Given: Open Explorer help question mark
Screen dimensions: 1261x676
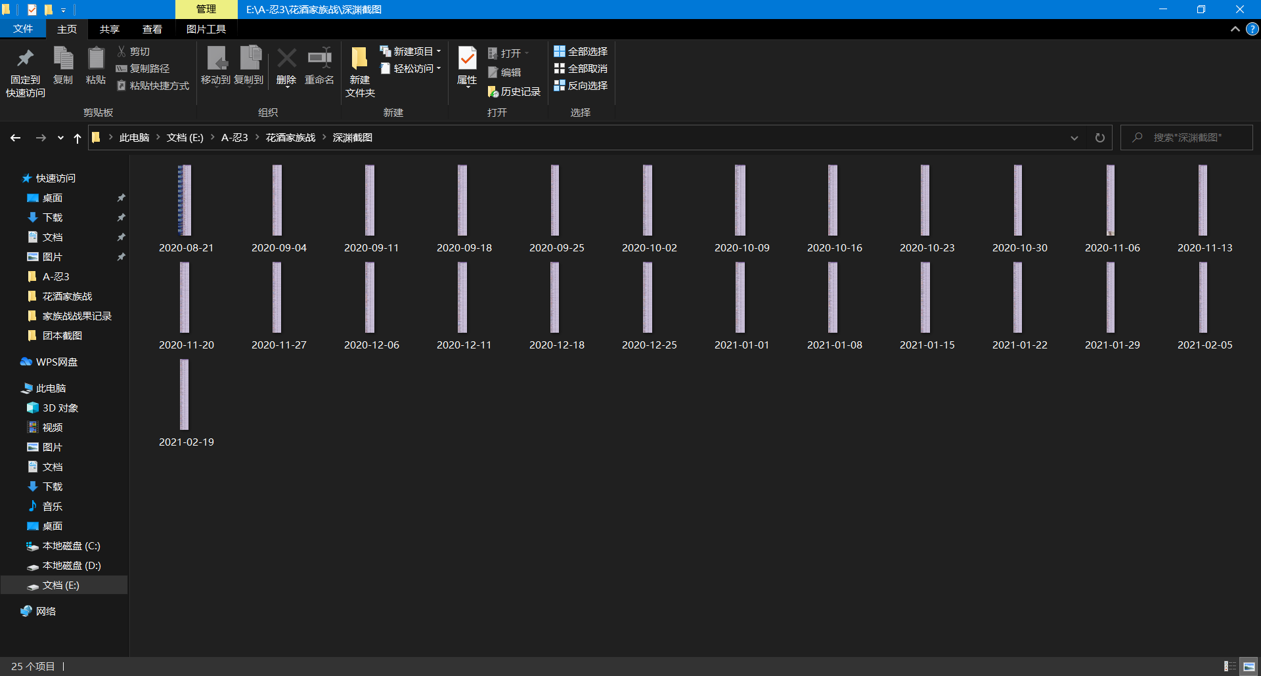Looking at the screenshot, I should coord(1252,29).
